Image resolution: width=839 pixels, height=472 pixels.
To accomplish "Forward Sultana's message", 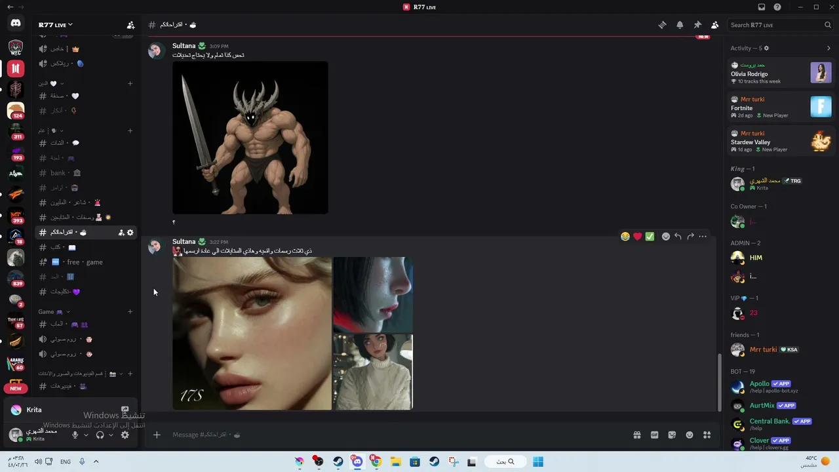I will click(x=690, y=237).
